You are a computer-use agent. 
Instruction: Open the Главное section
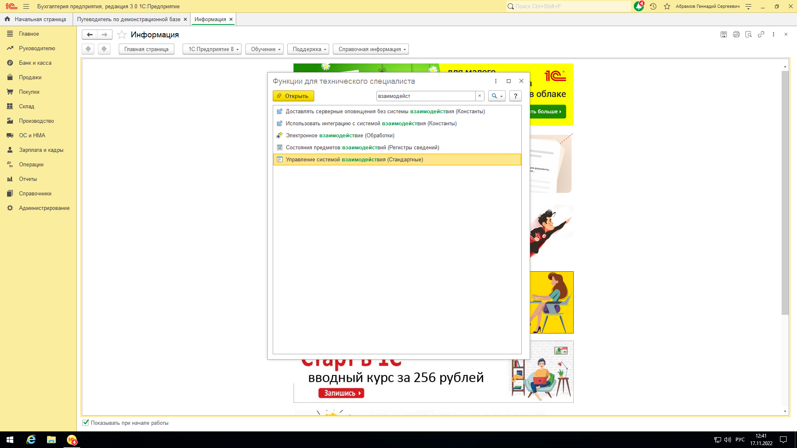(38, 34)
